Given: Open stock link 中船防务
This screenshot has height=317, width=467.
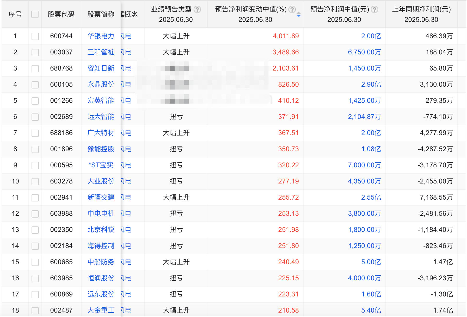Looking at the screenshot, I should point(101,262).
